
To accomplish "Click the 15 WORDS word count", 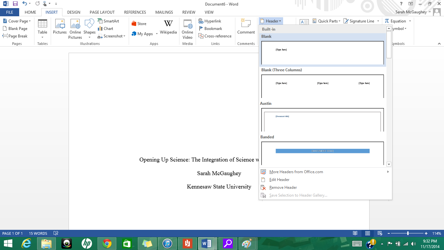I will click(x=38, y=233).
